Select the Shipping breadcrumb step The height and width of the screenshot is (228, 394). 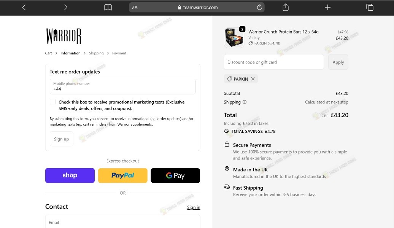(x=96, y=53)
